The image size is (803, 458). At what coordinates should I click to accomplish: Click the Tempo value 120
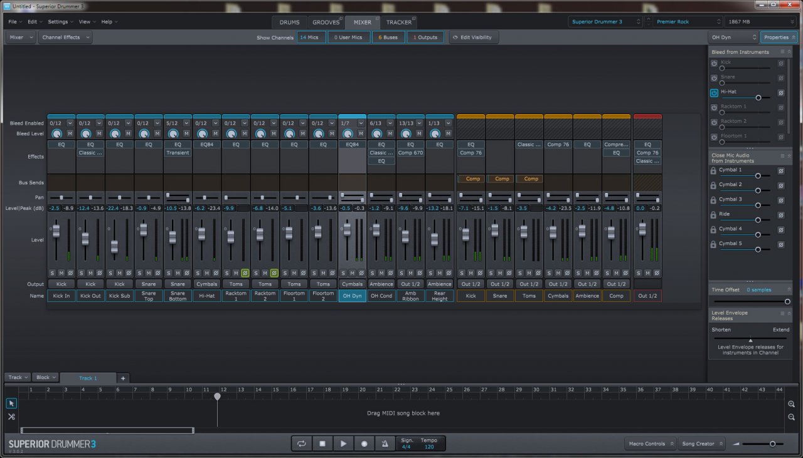[429, 447]
